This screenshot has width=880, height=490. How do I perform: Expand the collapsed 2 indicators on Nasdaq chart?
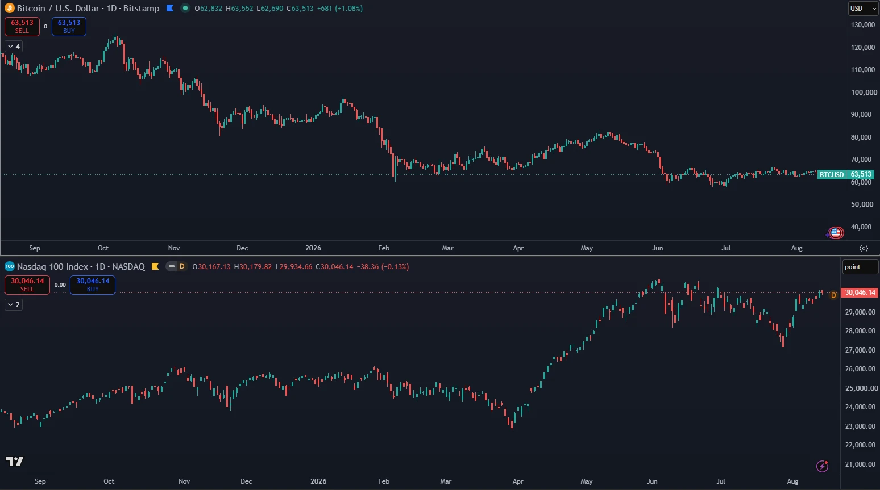[14, 305]
